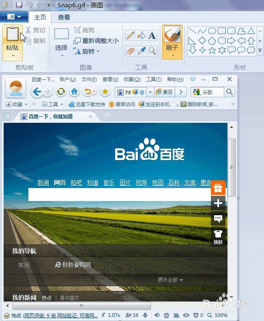Choose the Down arrow shape
This screenshot has width=264, height=321.
[x=193, y=50]
